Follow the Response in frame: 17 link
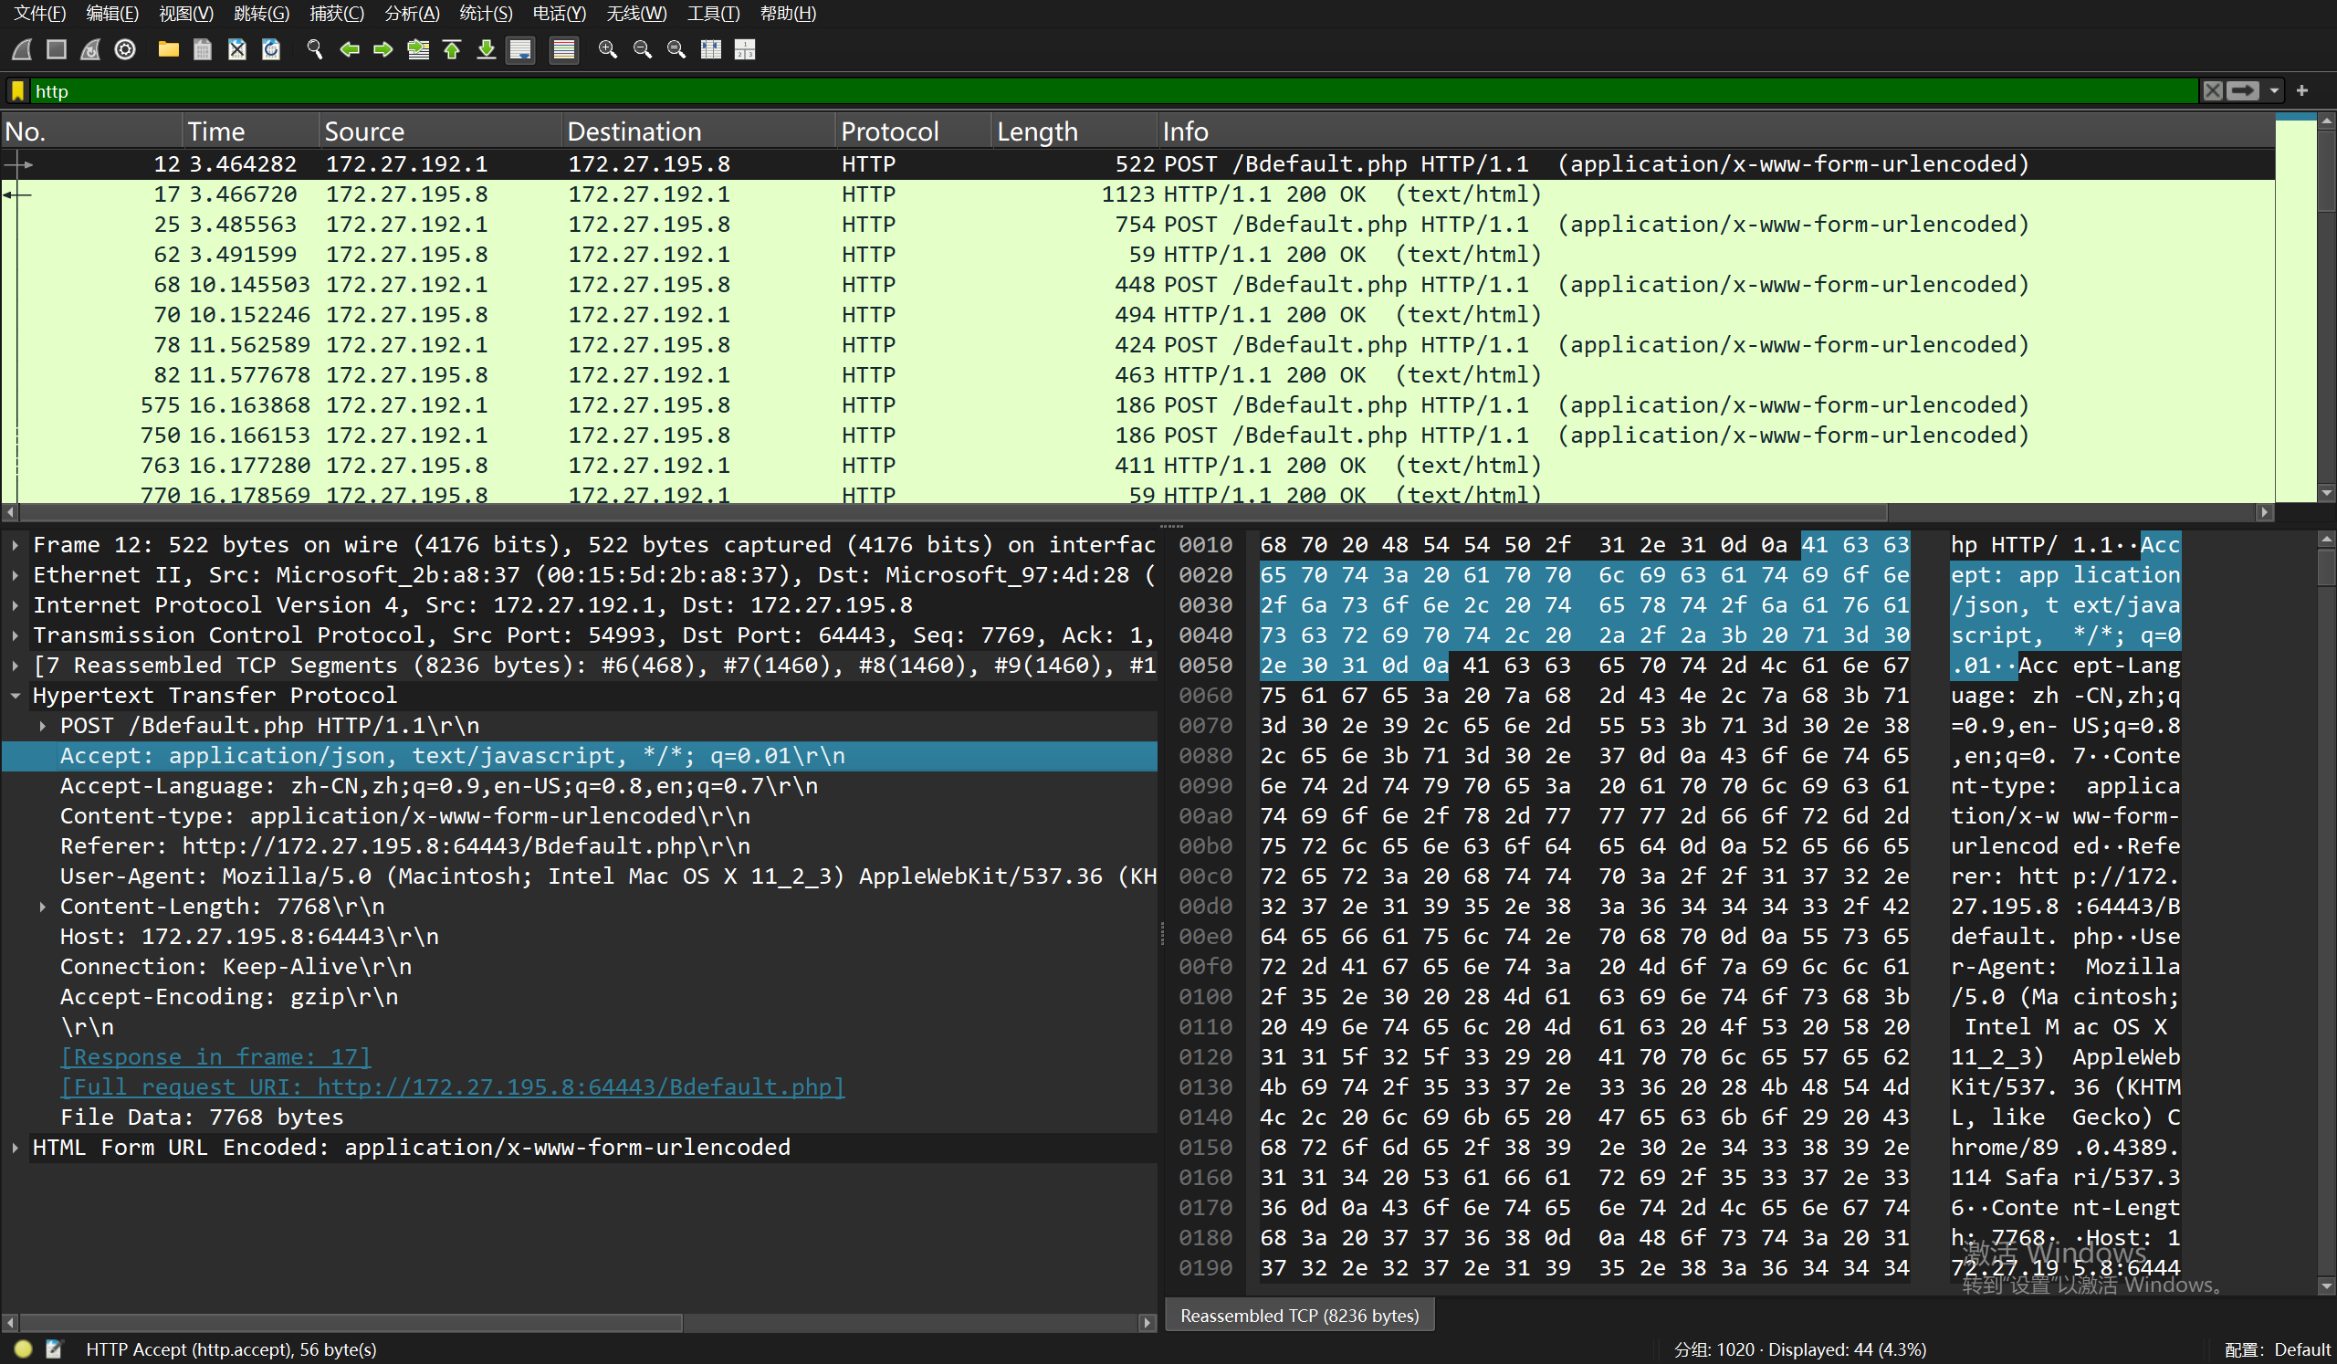Screen dimensions: 2337x1364 pyautogui.click(x=215, y=1056)
